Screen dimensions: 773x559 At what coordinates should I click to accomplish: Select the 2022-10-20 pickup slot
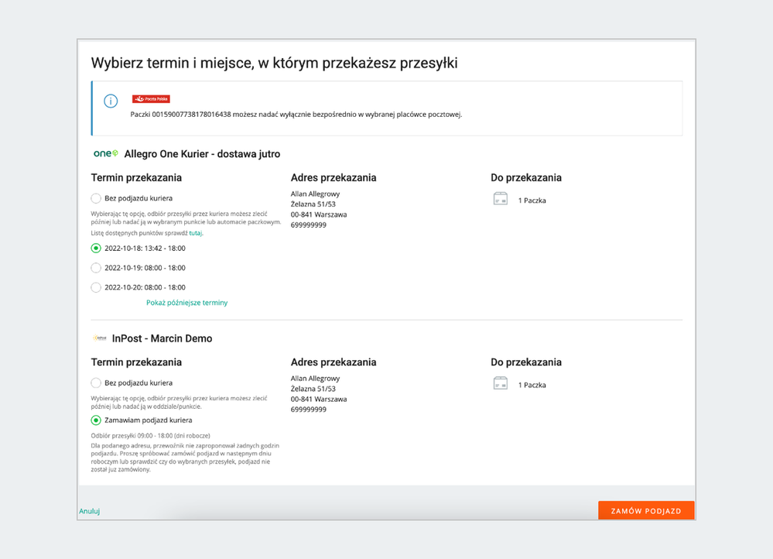[96, 286]
